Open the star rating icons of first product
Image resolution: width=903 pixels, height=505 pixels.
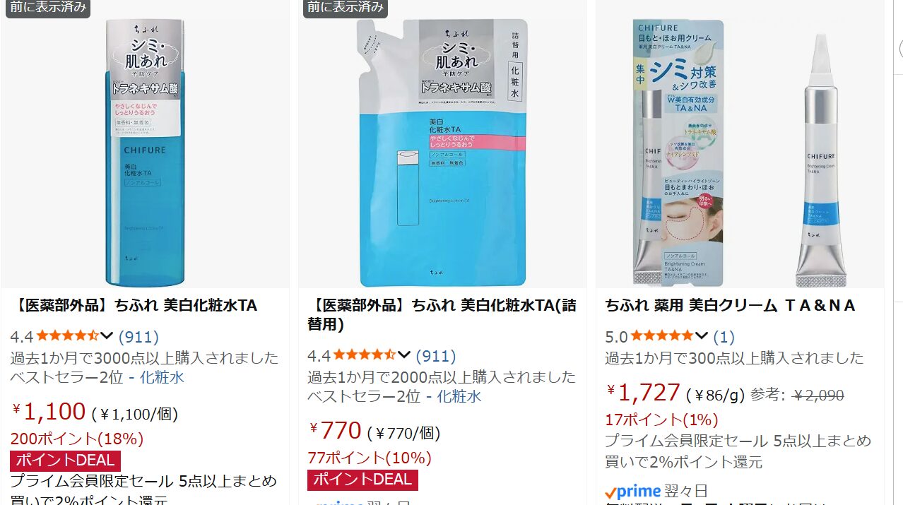tap(67, 336)
